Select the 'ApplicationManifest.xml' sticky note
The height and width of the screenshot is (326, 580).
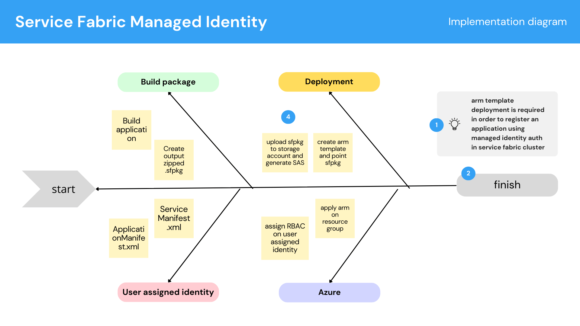[129, 238]
